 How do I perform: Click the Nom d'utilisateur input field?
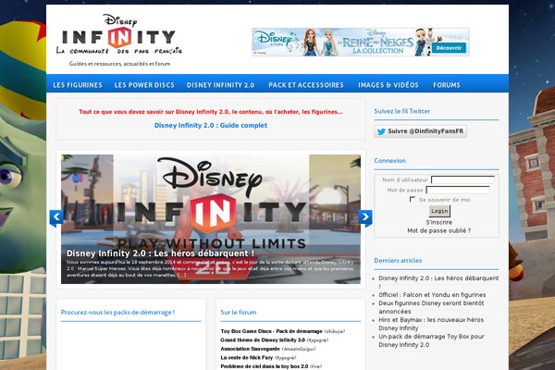click(x=462, y=179)
